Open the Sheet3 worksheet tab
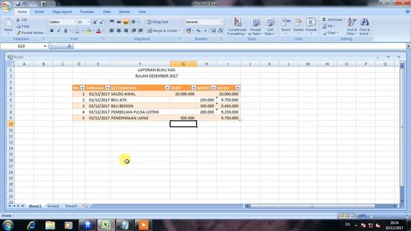This screenshot has height=231, width=411. [x=71, y=207]
